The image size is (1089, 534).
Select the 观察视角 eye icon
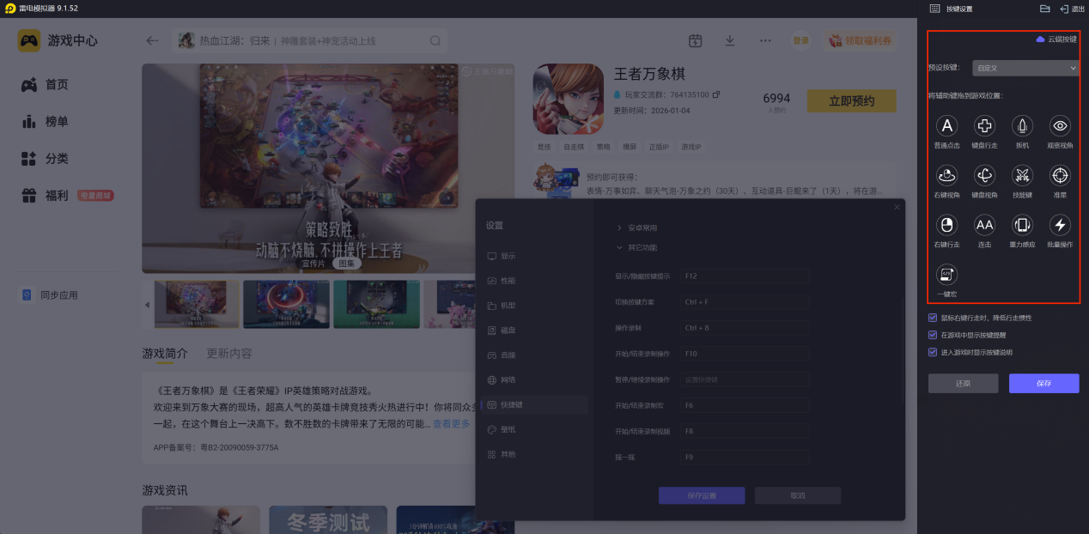click(x=1060, y=126)
